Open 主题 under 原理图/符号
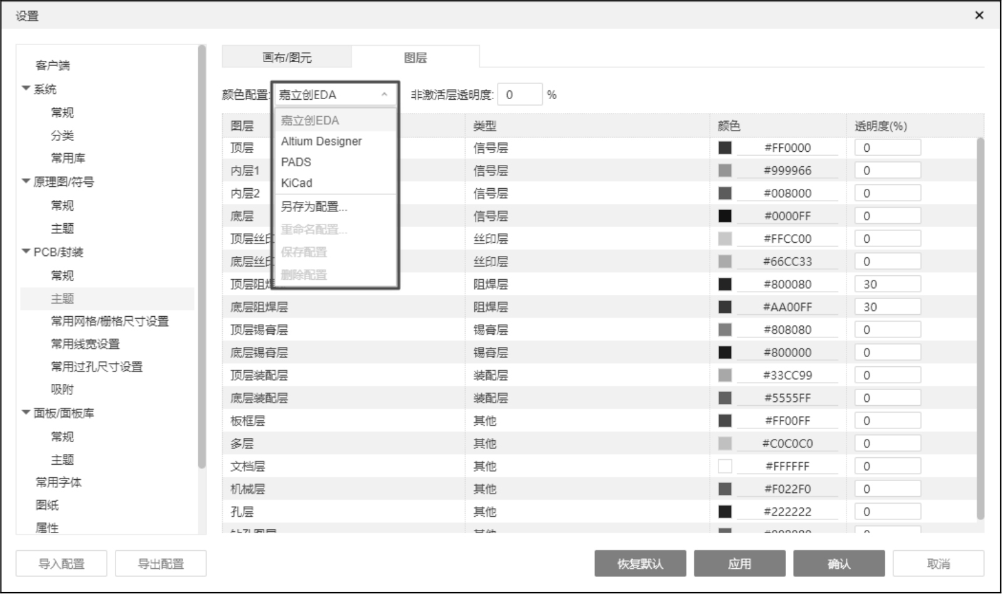Screen dimensions: 1002x594 [x=62, y=228]
